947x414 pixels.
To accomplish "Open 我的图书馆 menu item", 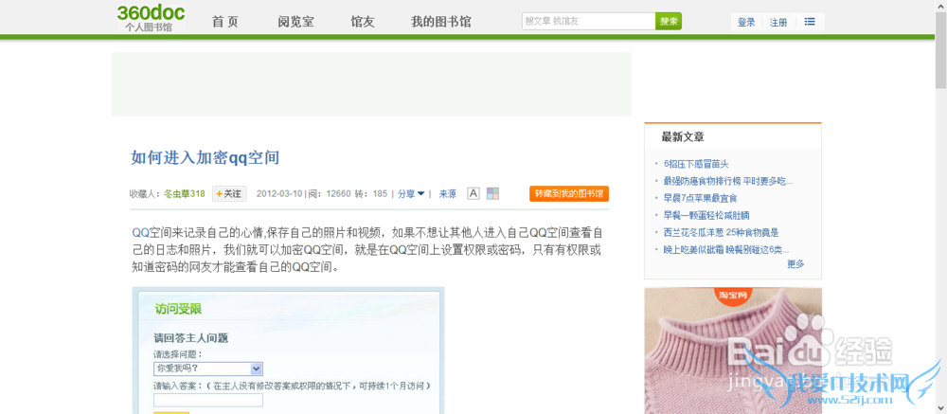I will click(x=441, y=22).
